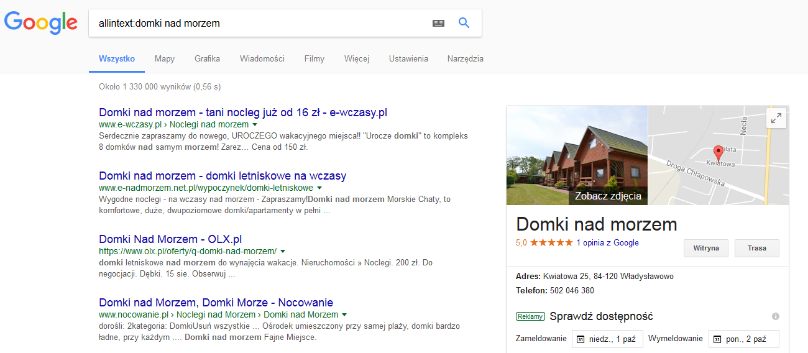Click the Sprawdź dostępność heading
The width and height of the screenshot is (808, 353).
601,316
